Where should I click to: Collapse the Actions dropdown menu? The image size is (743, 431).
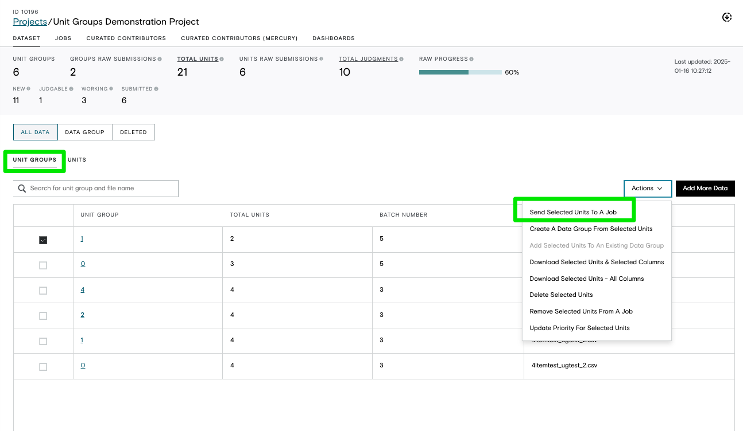coord(648,189)
